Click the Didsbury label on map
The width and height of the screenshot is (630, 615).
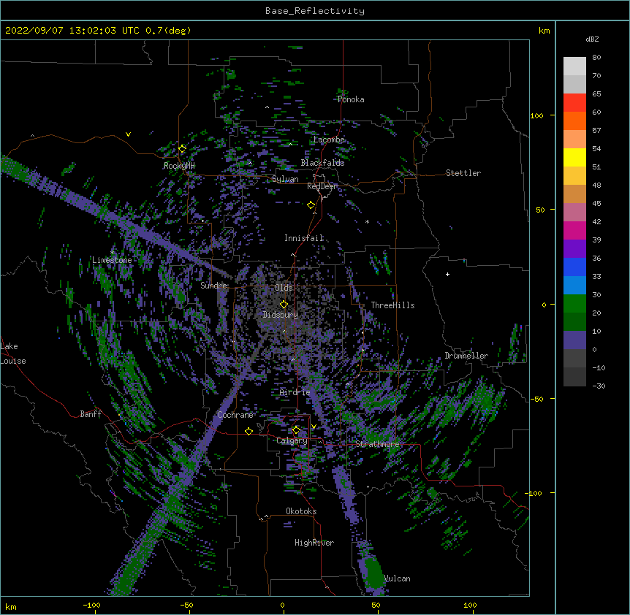pos(280,315)
